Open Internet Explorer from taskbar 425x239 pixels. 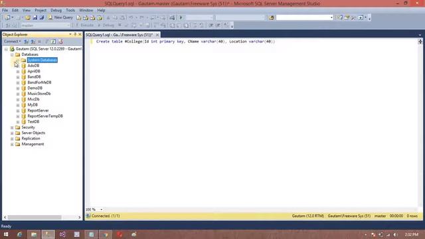point(19,234)
